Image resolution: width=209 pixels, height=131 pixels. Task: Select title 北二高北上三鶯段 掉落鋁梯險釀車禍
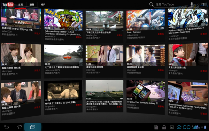62,67
